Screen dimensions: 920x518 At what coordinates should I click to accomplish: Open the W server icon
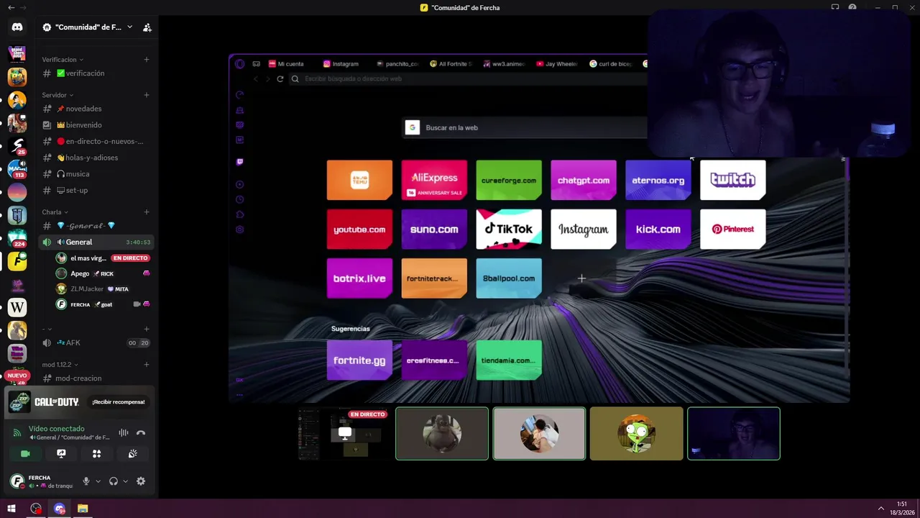(17, 307)
